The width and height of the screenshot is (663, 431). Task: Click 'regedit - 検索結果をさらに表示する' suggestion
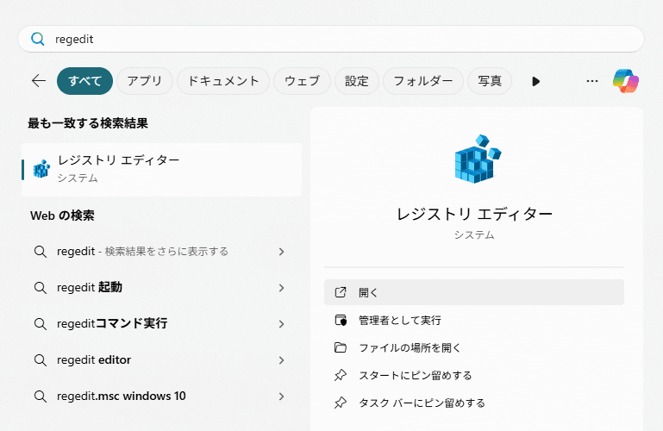(x=161, y=252)
